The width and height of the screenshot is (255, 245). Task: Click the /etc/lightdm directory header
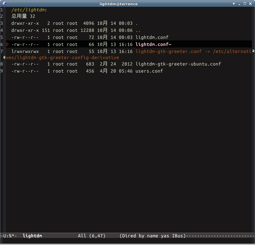[x=28, y=10]
